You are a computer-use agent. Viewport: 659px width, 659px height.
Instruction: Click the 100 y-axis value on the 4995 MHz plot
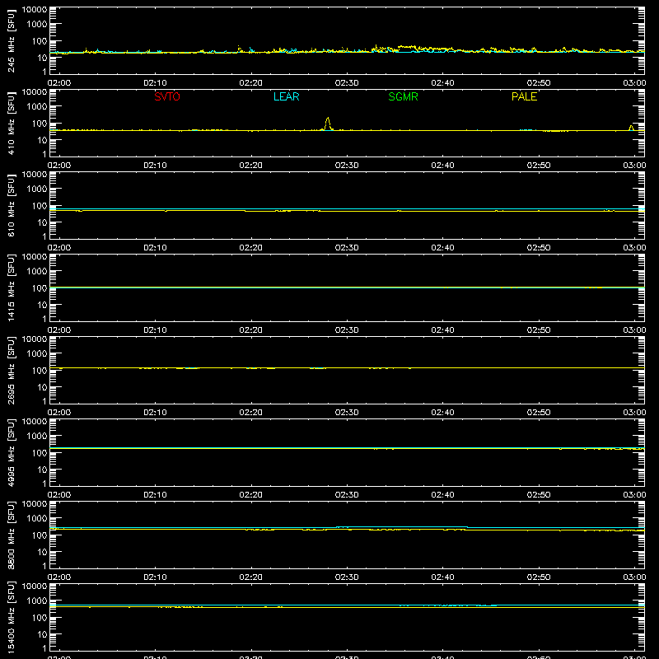(x=40, y=453)
